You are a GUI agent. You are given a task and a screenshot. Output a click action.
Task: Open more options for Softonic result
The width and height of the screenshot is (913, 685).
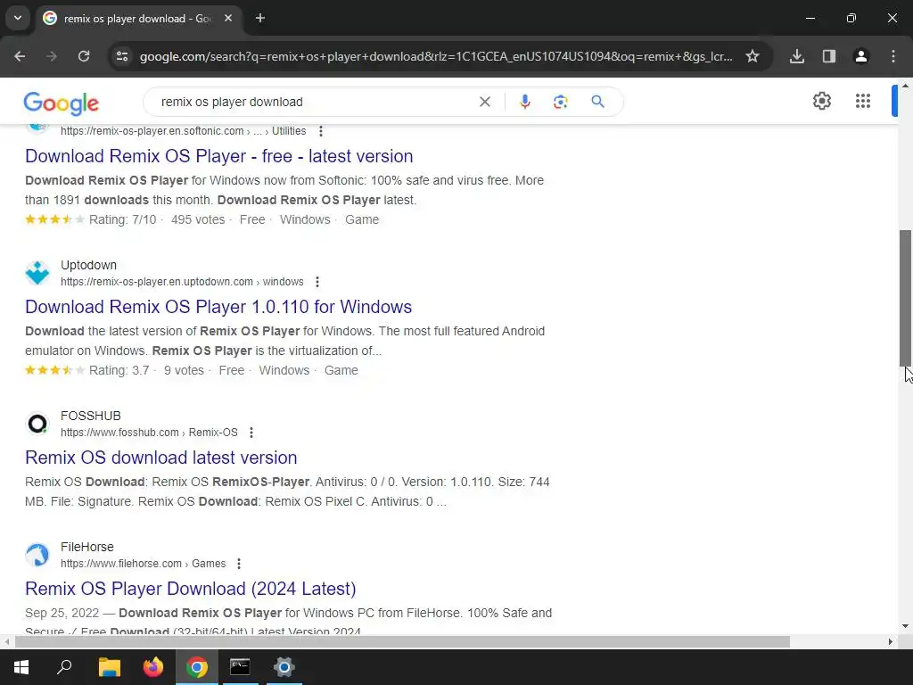pos(321,131)
